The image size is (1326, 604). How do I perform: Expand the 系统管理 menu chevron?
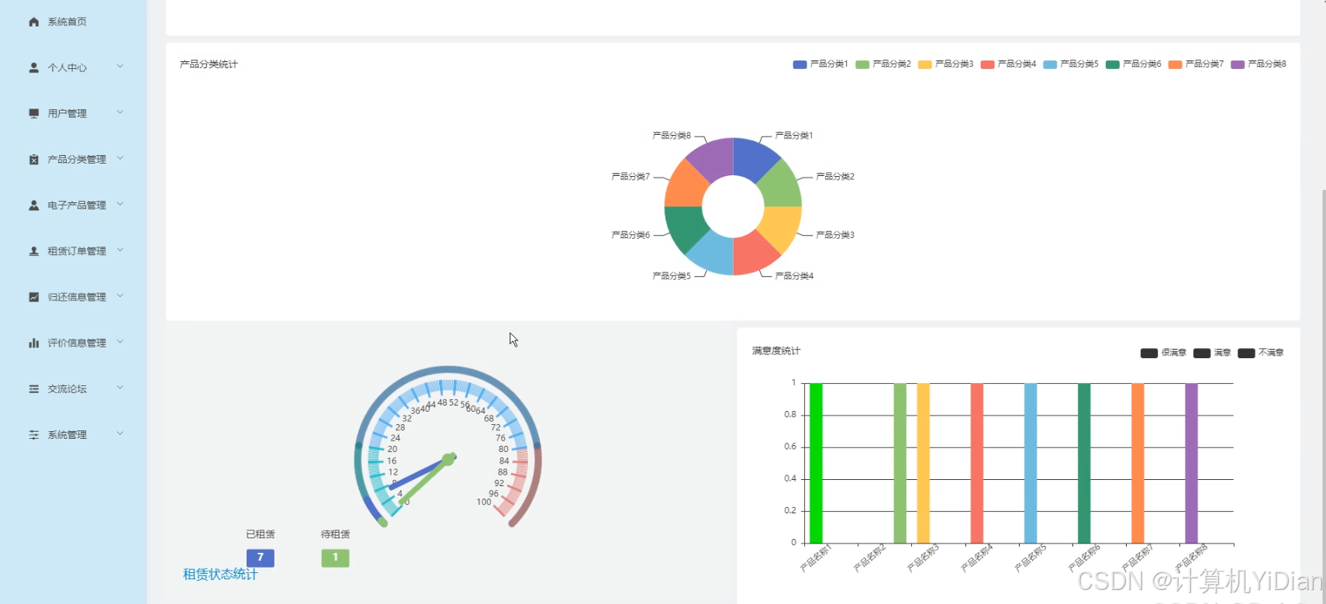pyautogui.click(x=120, y=433)
